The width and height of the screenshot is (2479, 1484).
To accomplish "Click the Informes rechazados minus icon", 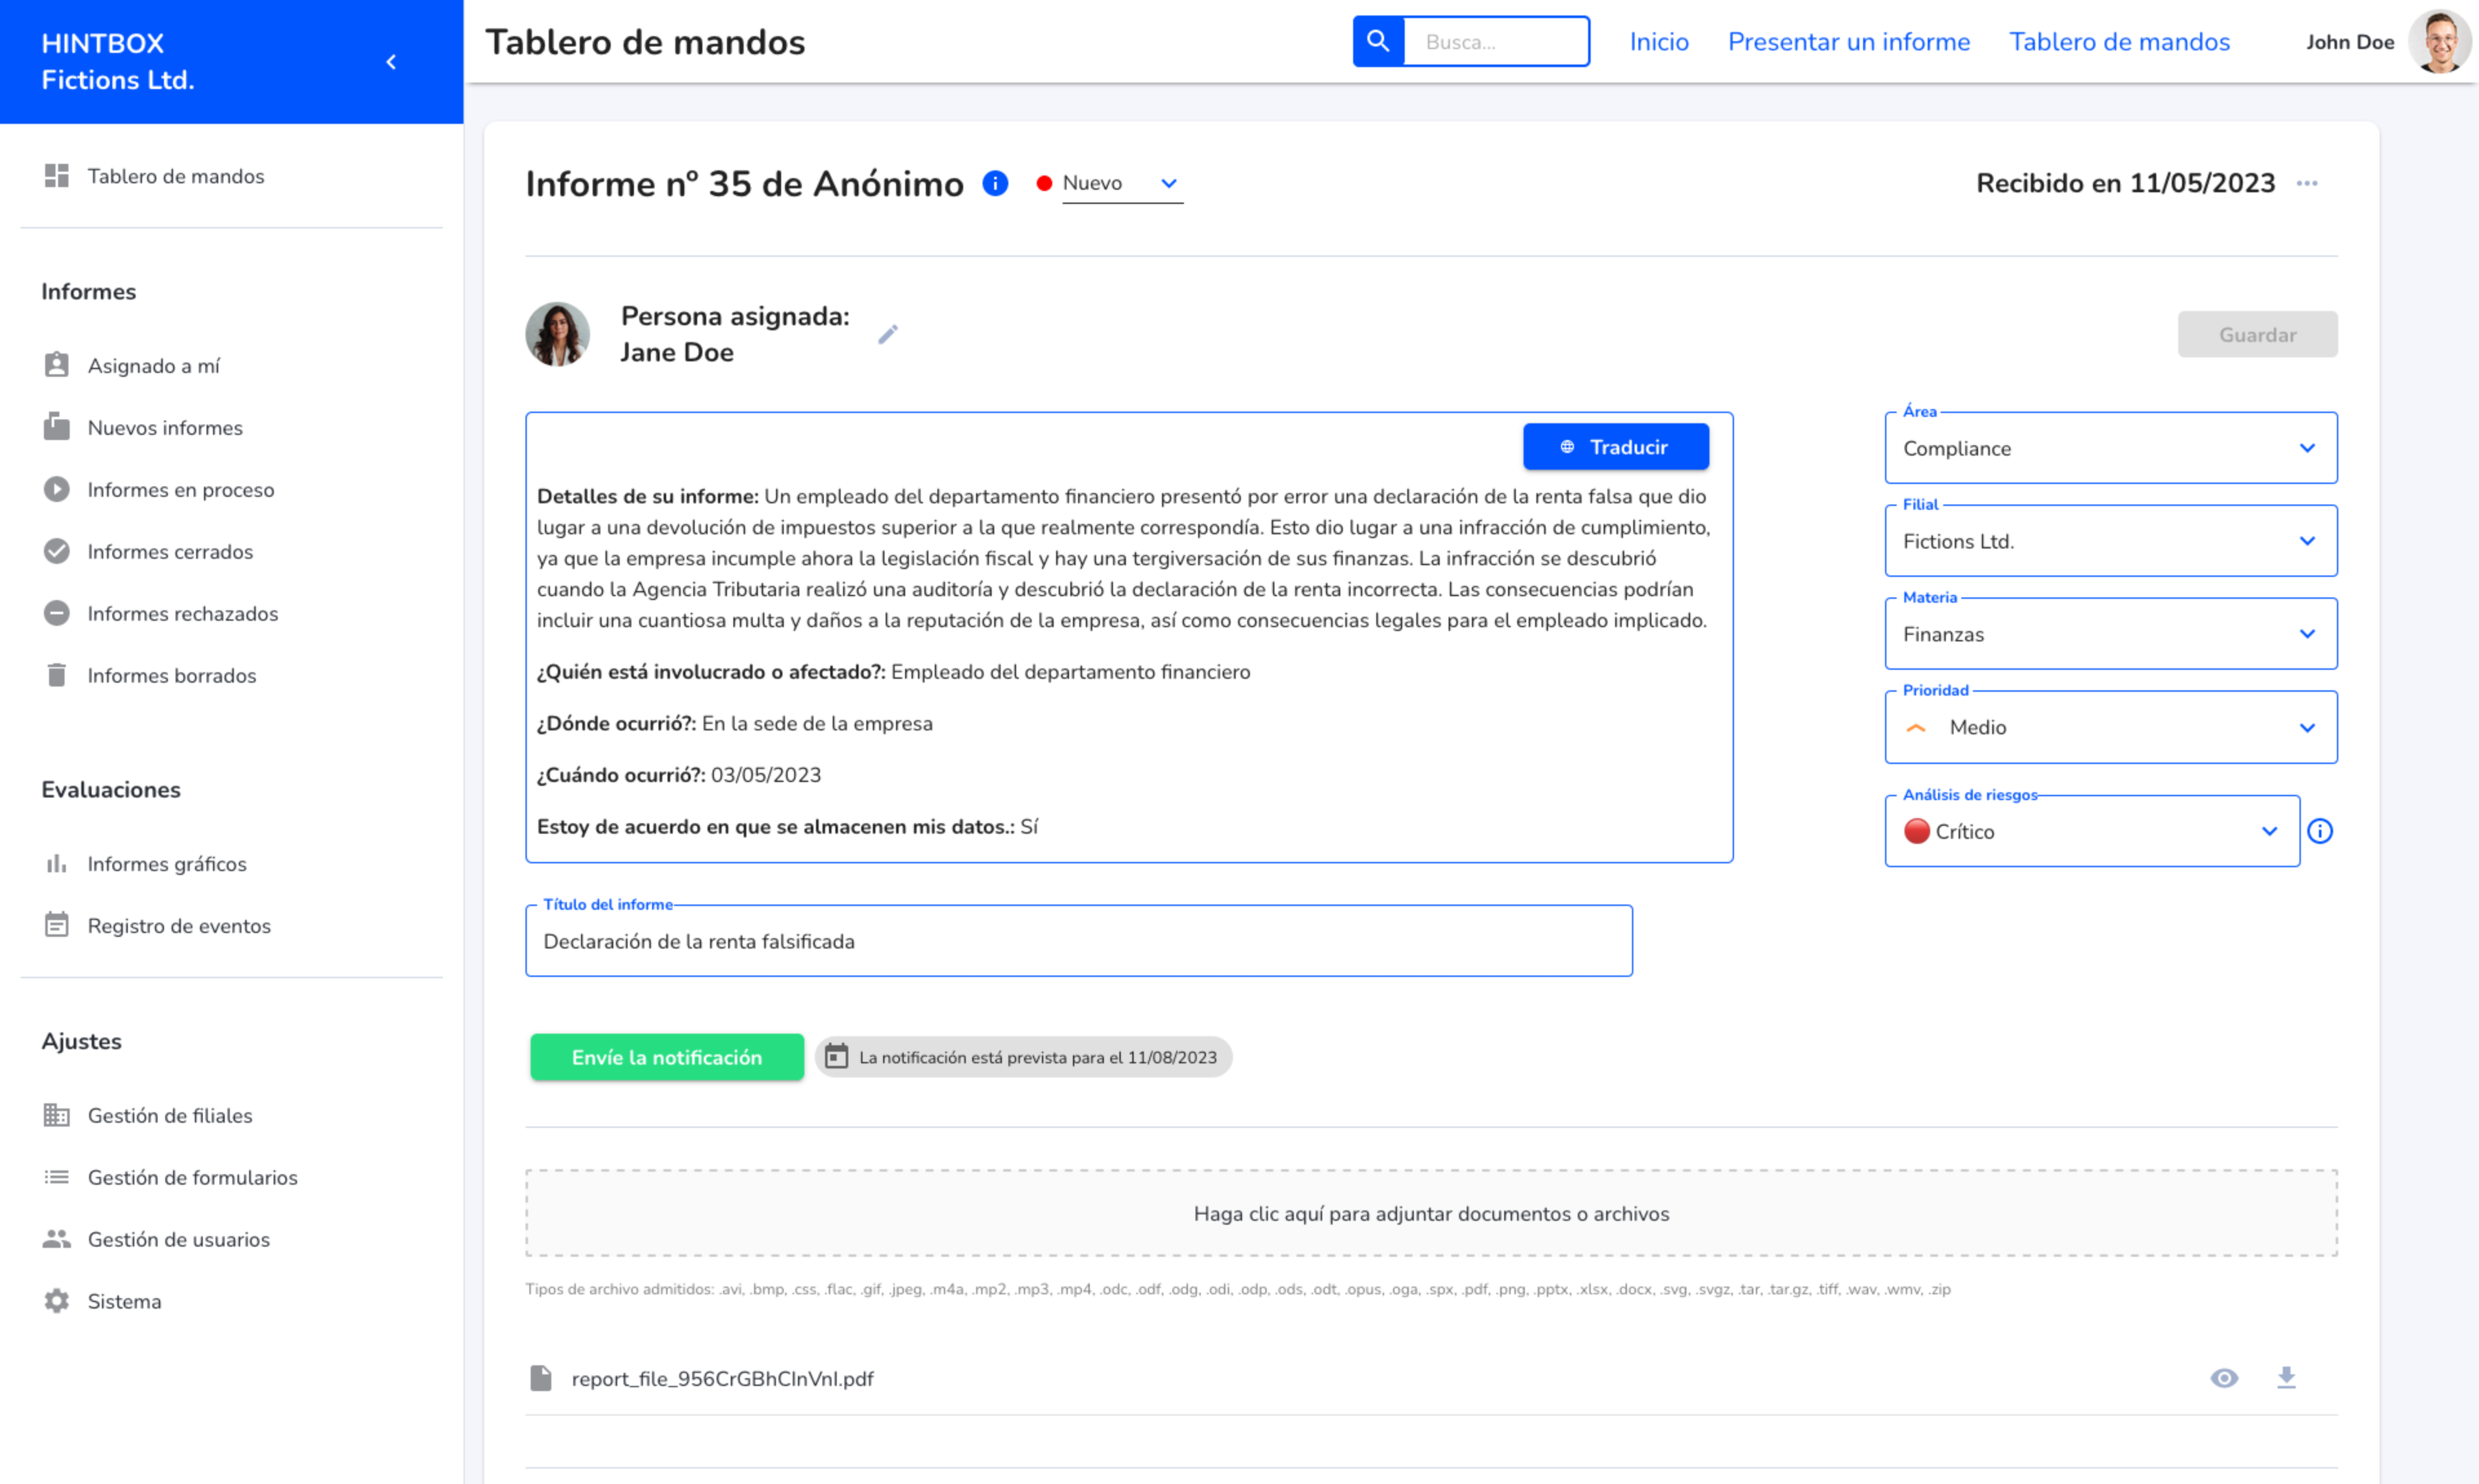I will (57, 613).
